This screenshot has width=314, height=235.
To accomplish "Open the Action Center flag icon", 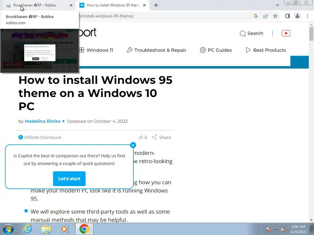I will pos(268,229).
